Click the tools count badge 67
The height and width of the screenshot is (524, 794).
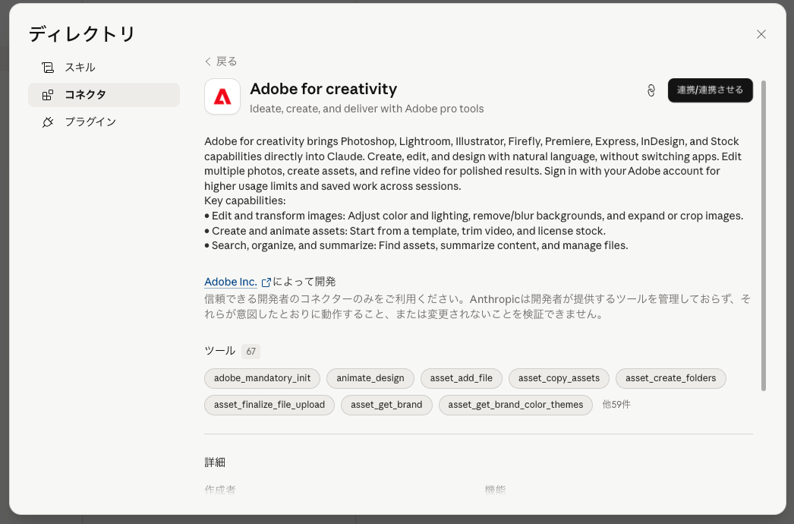(x=250, y=351)
